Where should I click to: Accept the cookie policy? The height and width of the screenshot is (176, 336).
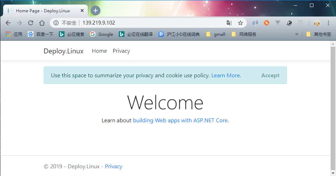(270, 76)
